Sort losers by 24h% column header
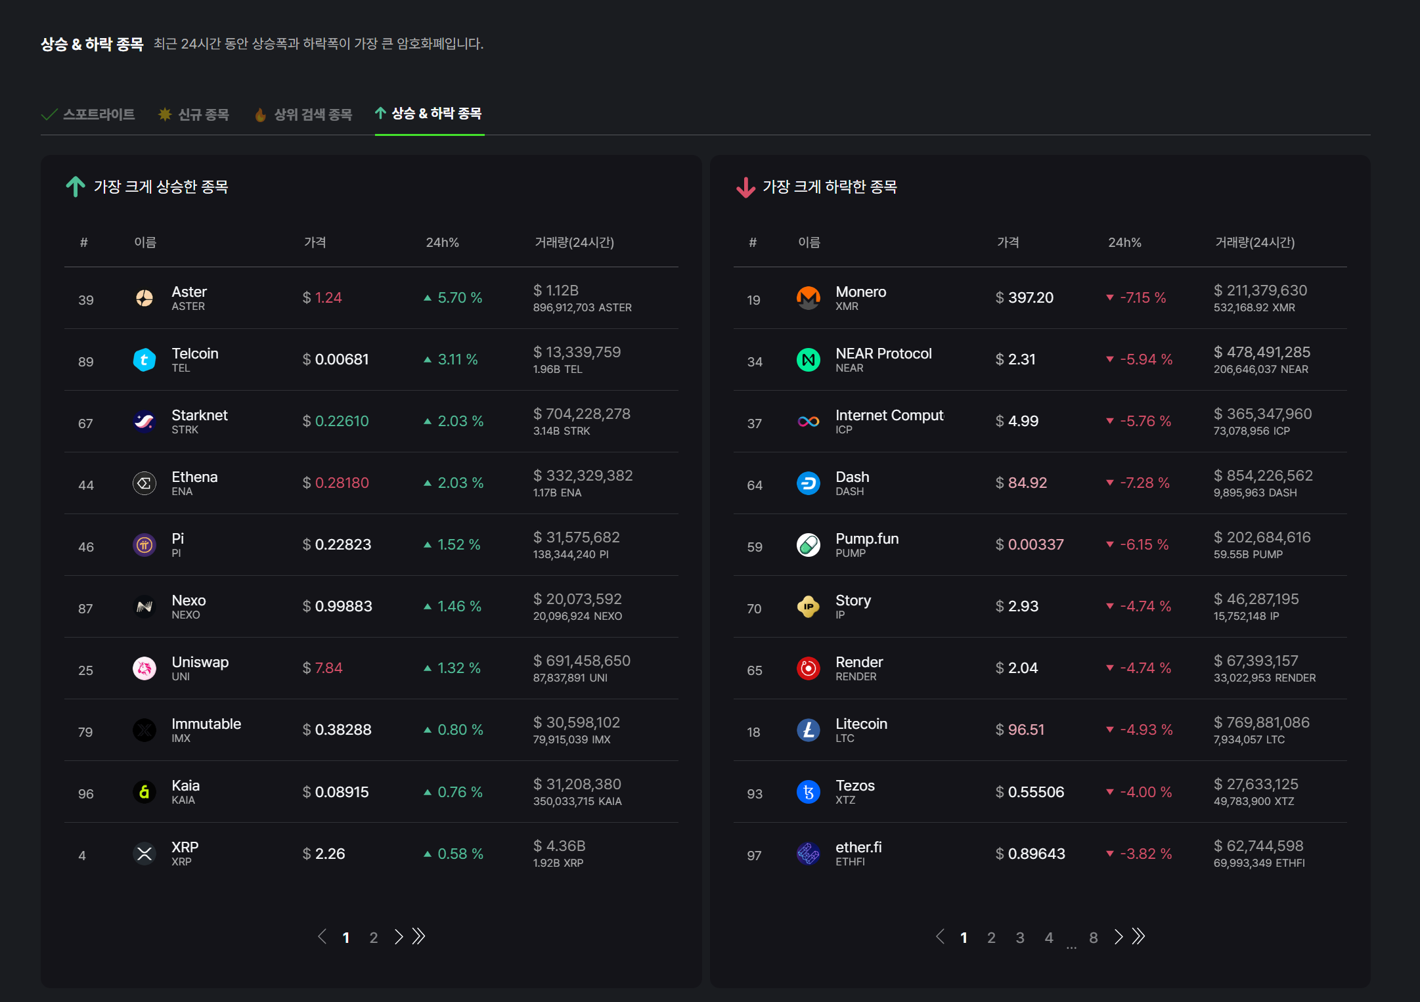This screenshot has width=1420, height=1002. click(x=1124, y=242)
